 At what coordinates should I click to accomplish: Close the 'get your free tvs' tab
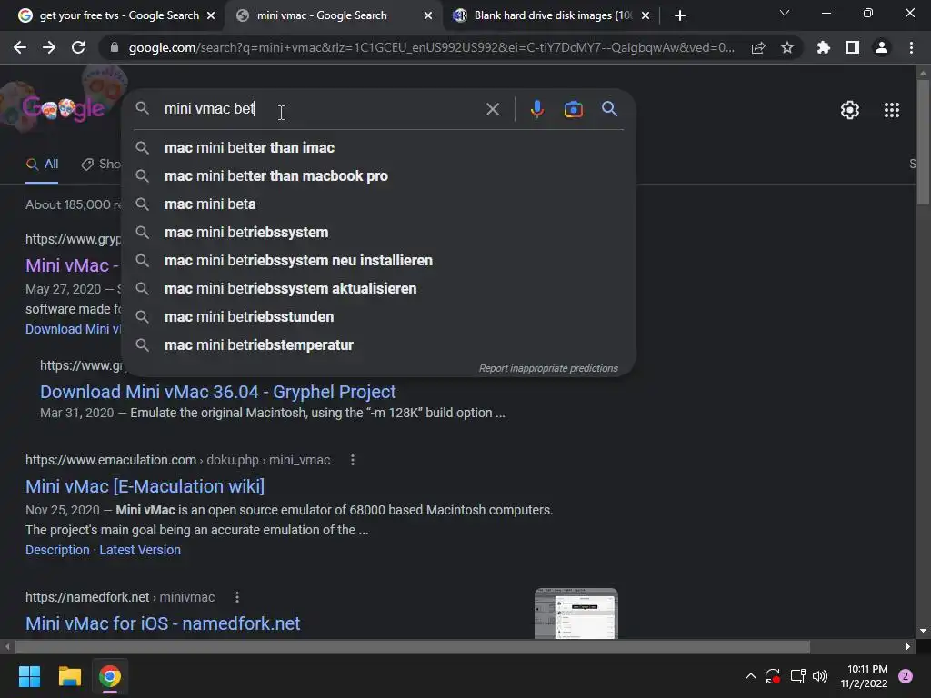[211, 15]
